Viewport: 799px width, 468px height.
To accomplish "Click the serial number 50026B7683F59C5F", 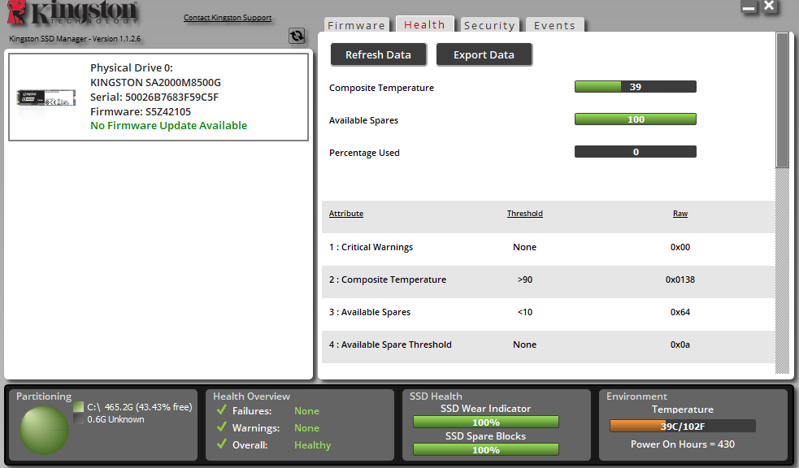I will (x=172, y=97).
